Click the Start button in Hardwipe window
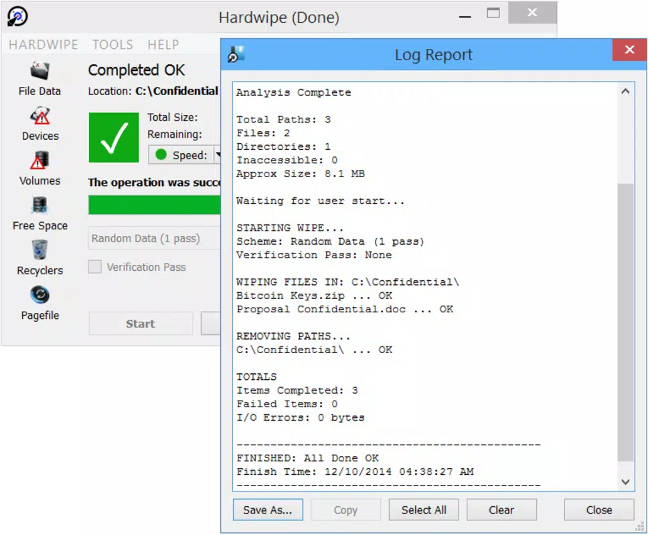 pos(141,323)
